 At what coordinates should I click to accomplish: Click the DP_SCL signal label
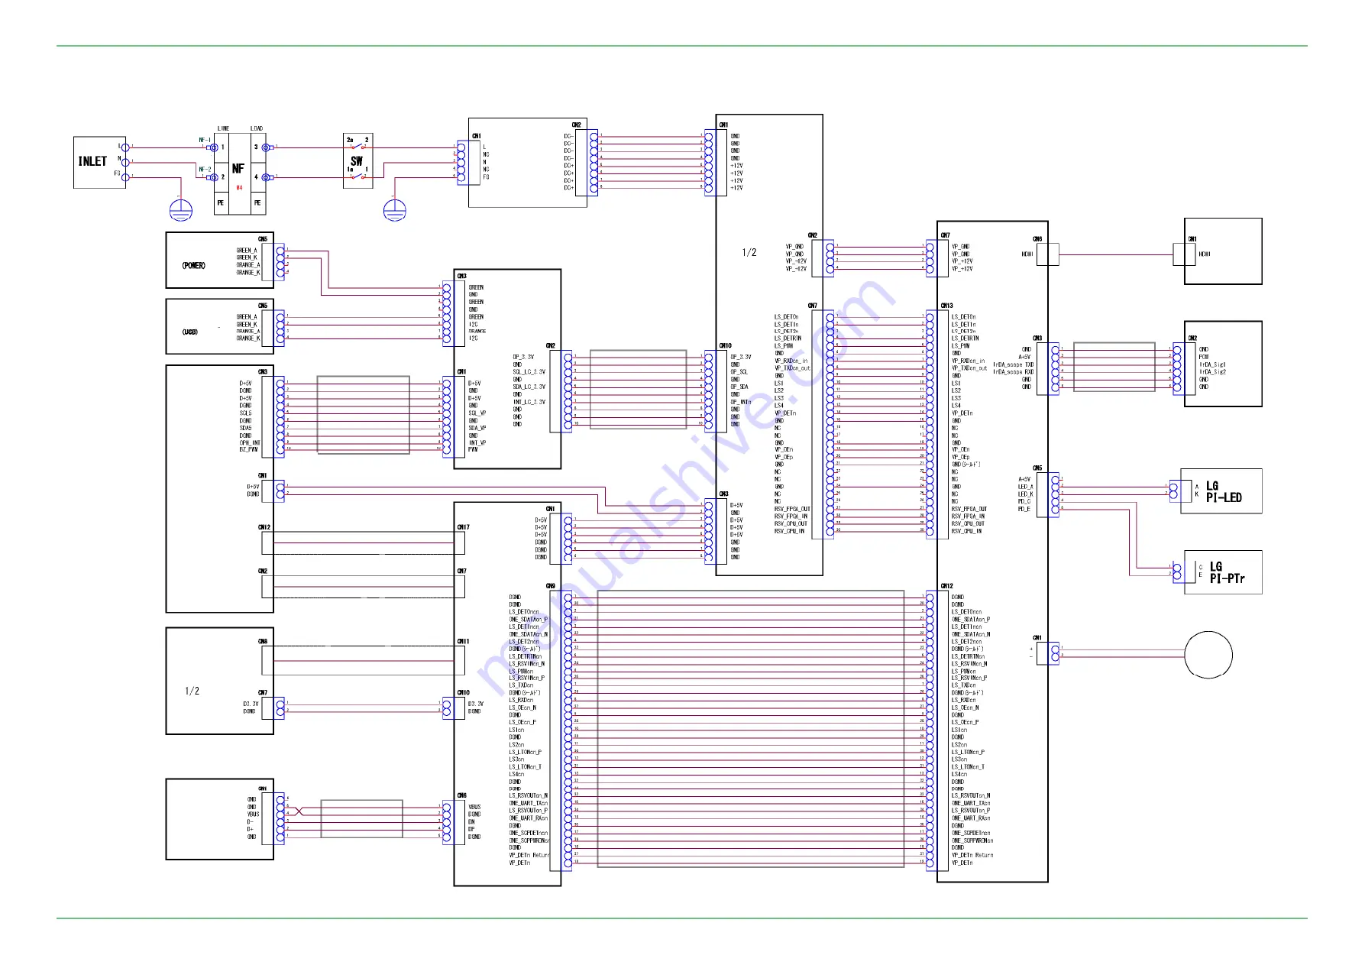tap(739, 372)
